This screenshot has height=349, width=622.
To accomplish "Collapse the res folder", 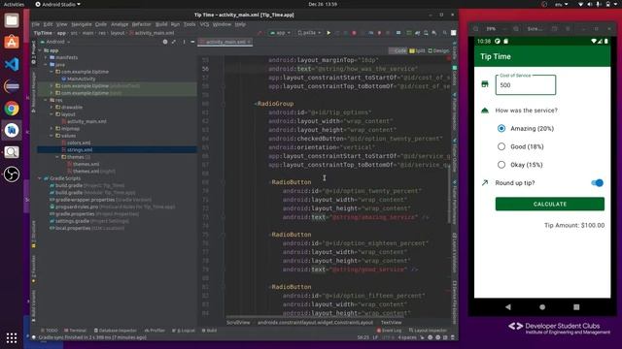I will click(46, 100).
